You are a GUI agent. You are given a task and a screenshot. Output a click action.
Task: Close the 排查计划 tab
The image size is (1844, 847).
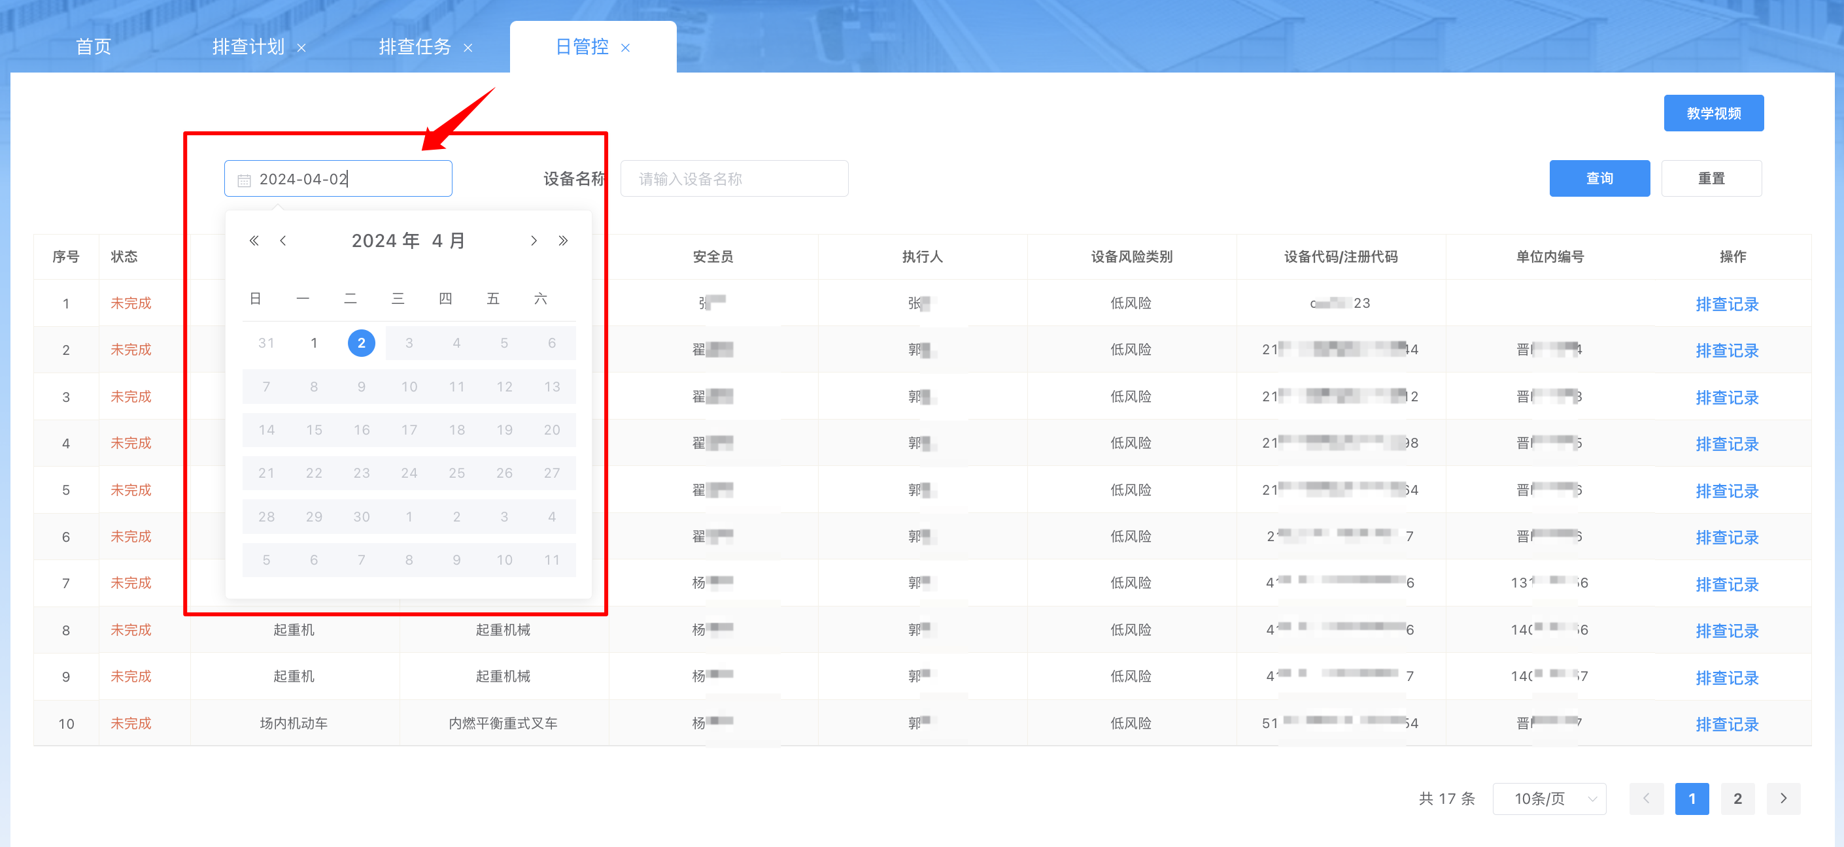[301, 48]
